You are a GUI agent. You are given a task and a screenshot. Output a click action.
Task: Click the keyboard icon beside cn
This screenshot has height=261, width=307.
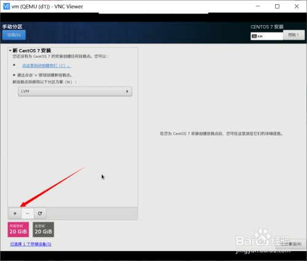(254, 36)
